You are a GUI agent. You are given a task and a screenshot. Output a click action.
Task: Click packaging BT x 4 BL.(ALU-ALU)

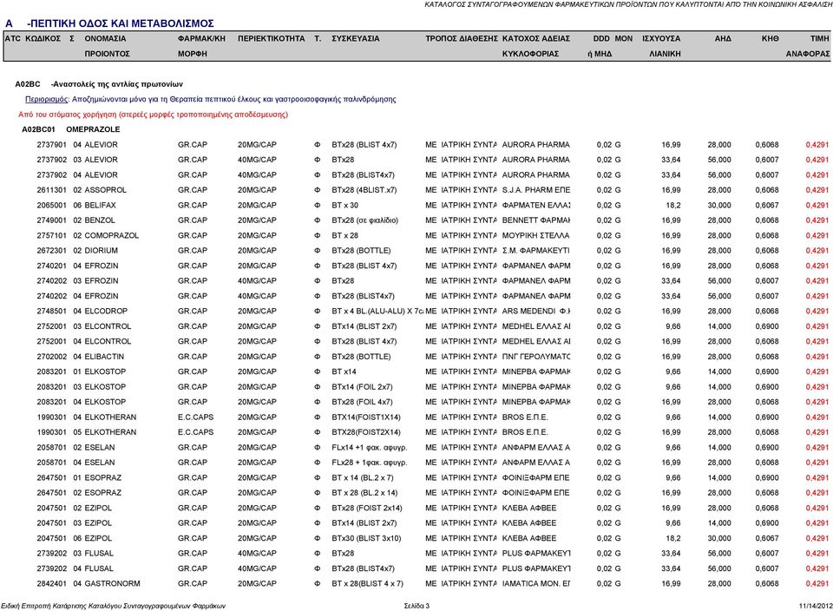377,312
